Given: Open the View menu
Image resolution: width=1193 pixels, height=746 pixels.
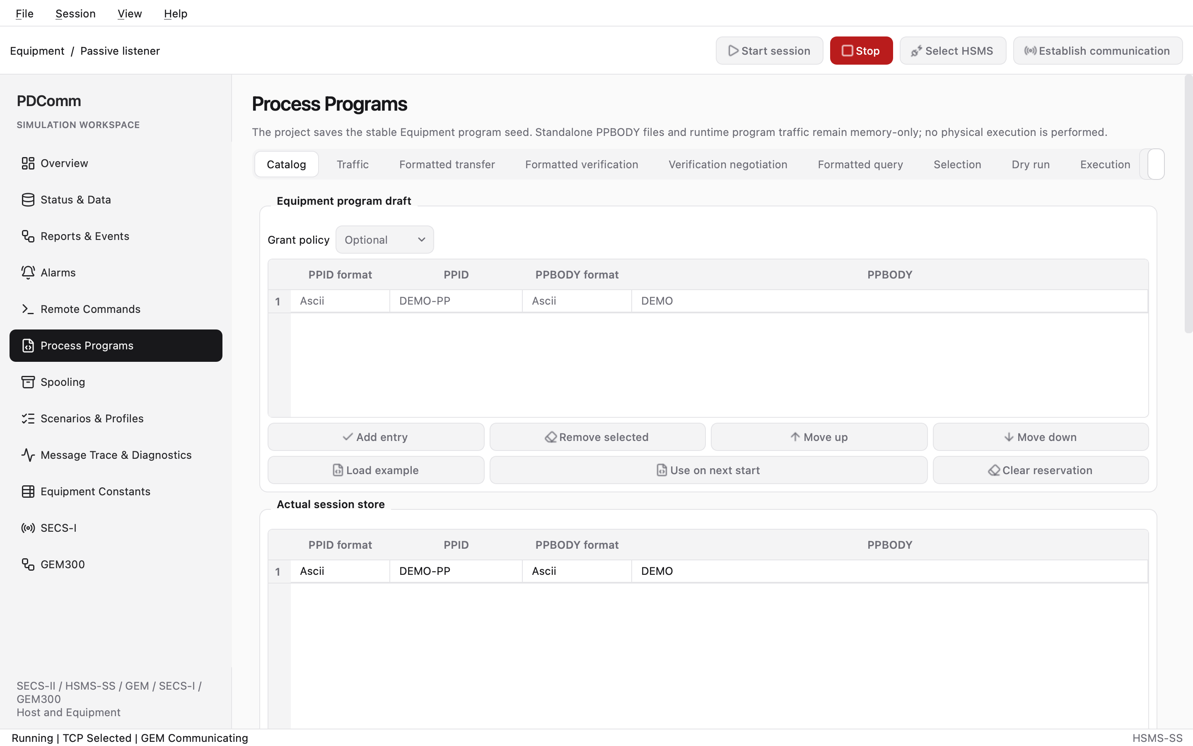Looking at the screenshot, I should (x=130, y=13).
